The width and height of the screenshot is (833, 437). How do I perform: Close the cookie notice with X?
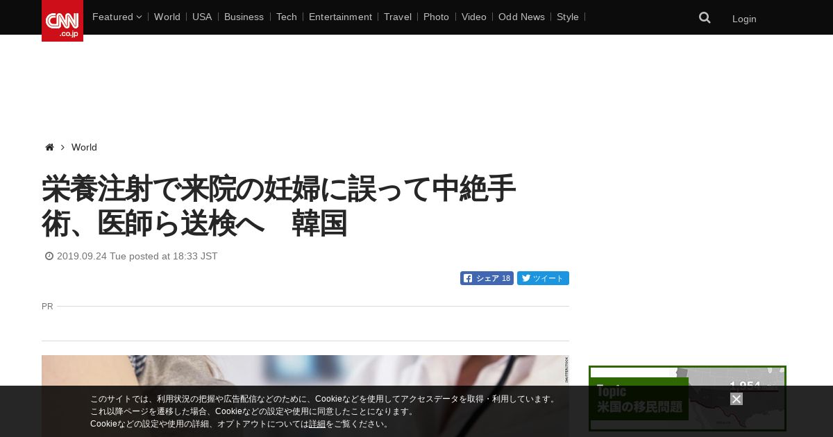pos(737,399)
